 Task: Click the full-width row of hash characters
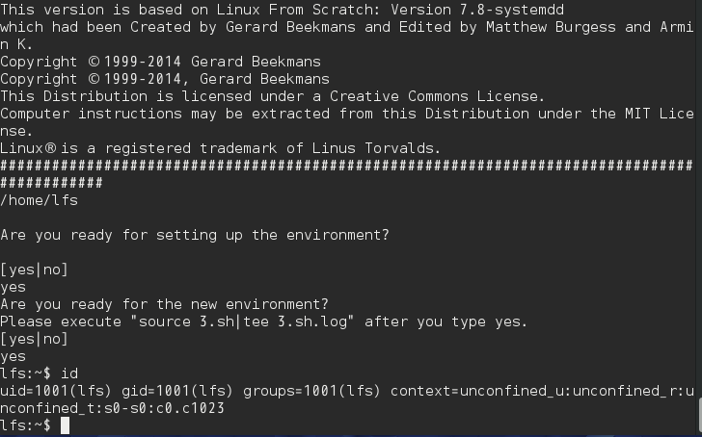click(x=347, y=166)
